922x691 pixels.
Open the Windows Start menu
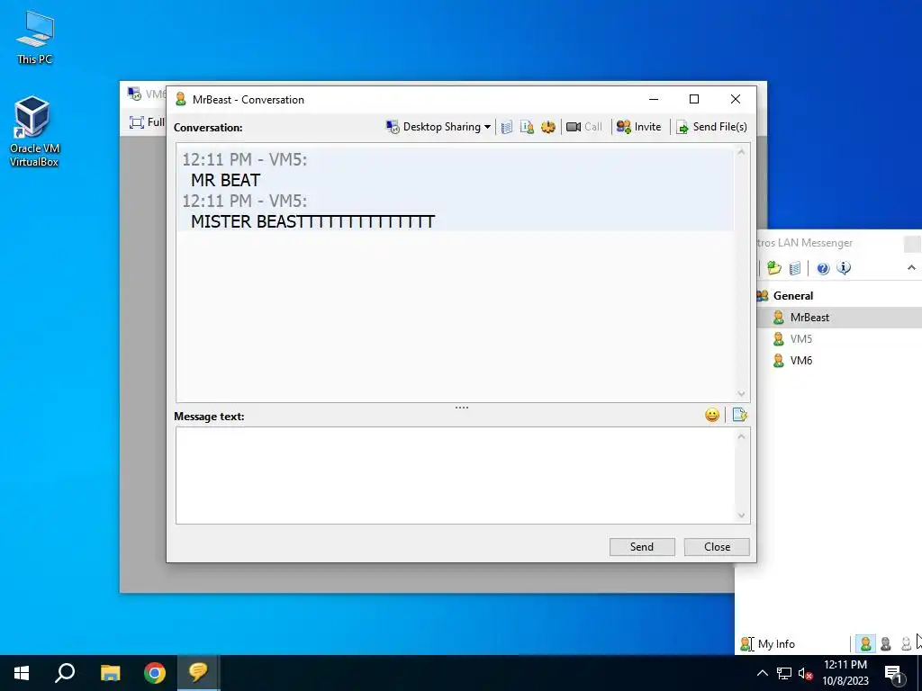coord(22,673)
